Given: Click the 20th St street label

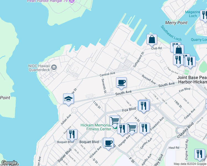Looking at the screenshot, I should pos(186,101).
